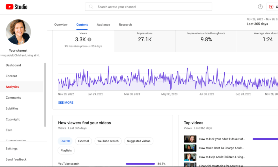Click the Nov 29, 2022 chart axis label
Viewport: 278px width, 167px height.
click(66, 94)
